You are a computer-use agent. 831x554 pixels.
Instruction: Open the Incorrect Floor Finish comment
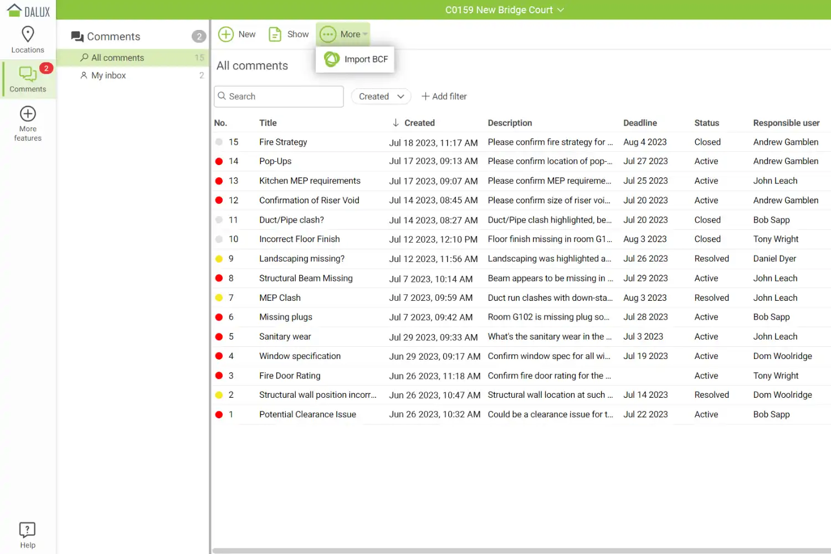point(299,239)
